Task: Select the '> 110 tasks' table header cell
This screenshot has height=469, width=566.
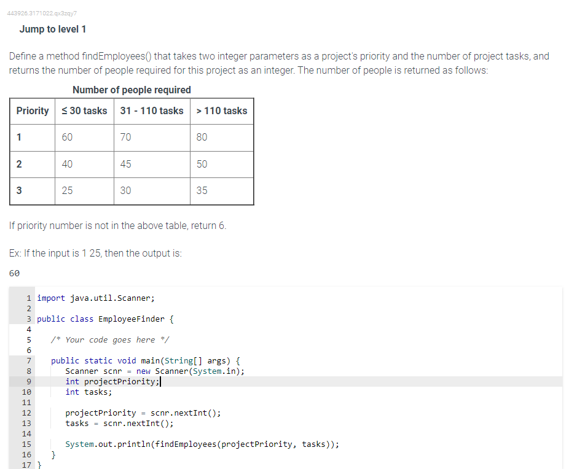Action: 222,111
